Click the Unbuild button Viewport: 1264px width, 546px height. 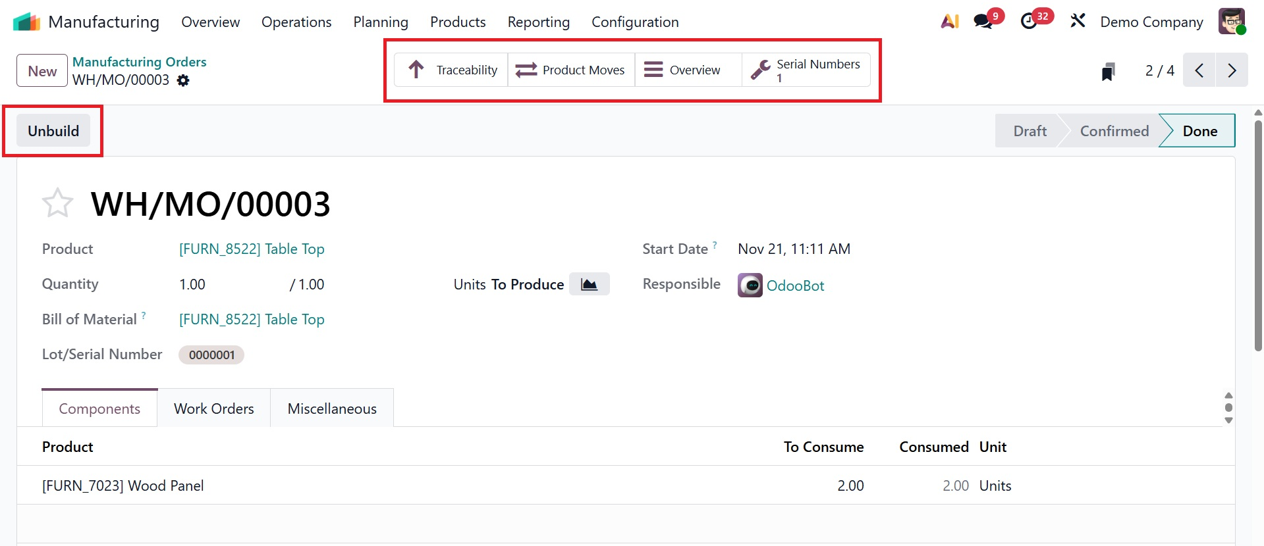(53, 131)
